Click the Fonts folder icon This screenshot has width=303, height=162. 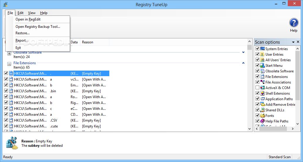tap(263, 115)
